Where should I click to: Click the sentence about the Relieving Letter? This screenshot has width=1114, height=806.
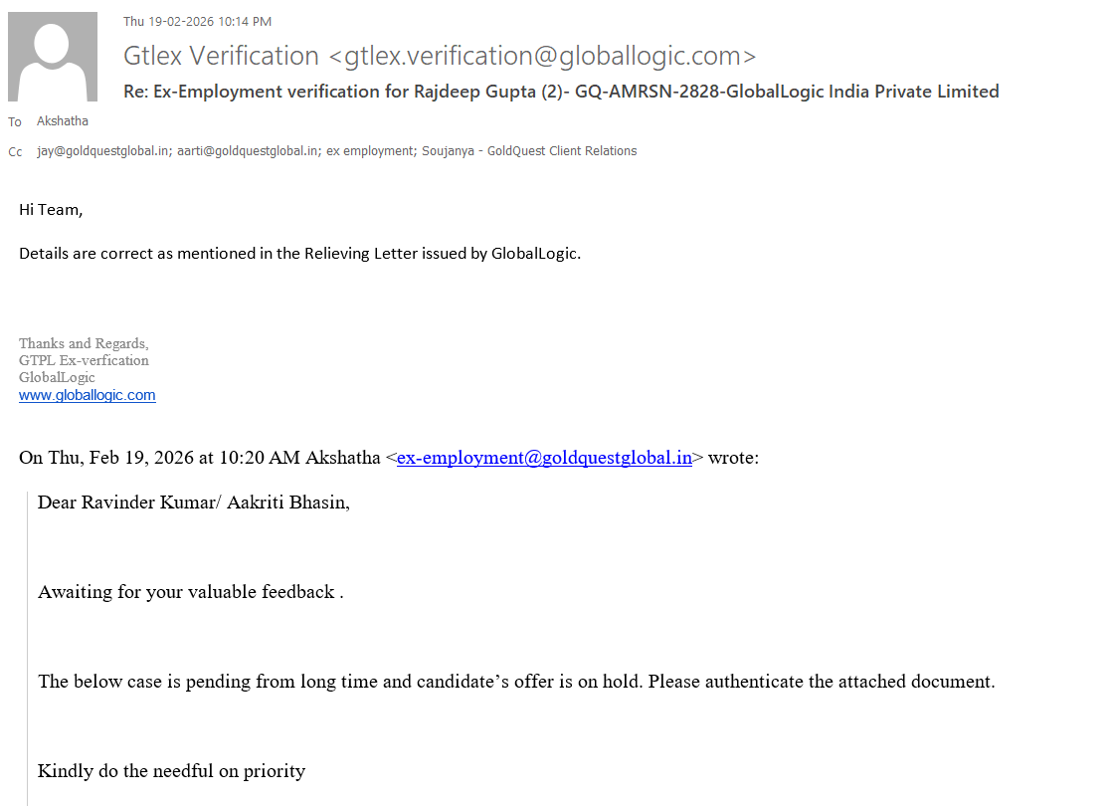click(x=299, y=253)
